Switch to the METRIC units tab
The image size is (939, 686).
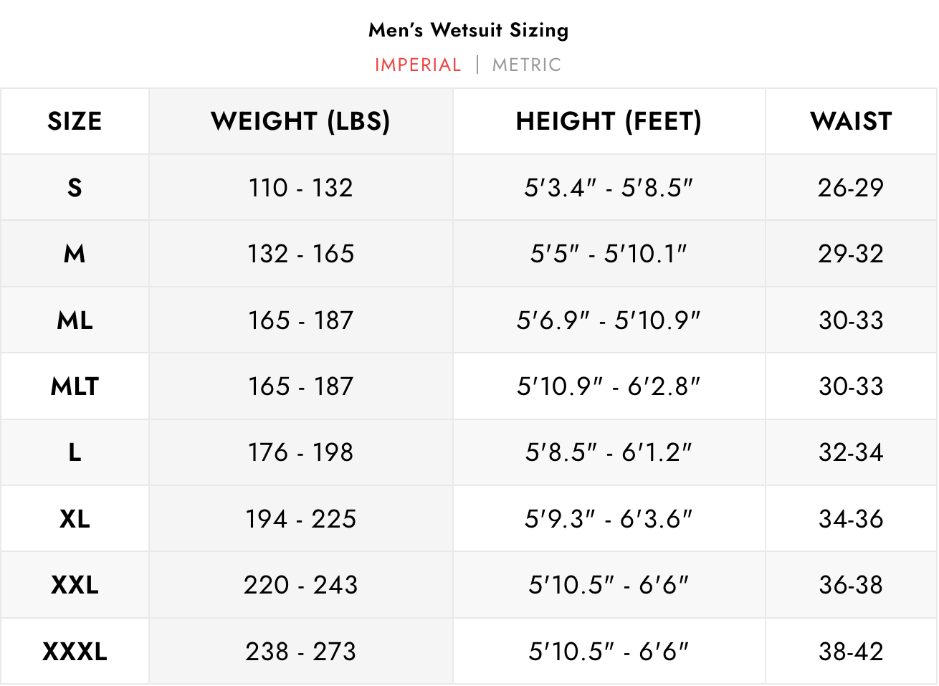(526, 65)
